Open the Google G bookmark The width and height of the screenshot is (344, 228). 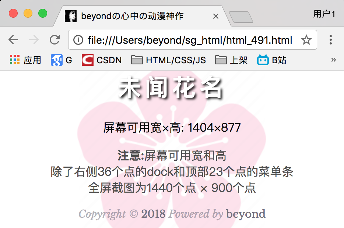coord(62,60)
